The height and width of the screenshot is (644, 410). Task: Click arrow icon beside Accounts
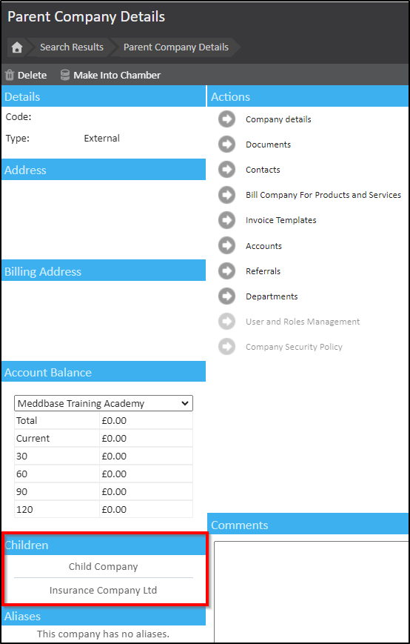(x=226, y=246)
